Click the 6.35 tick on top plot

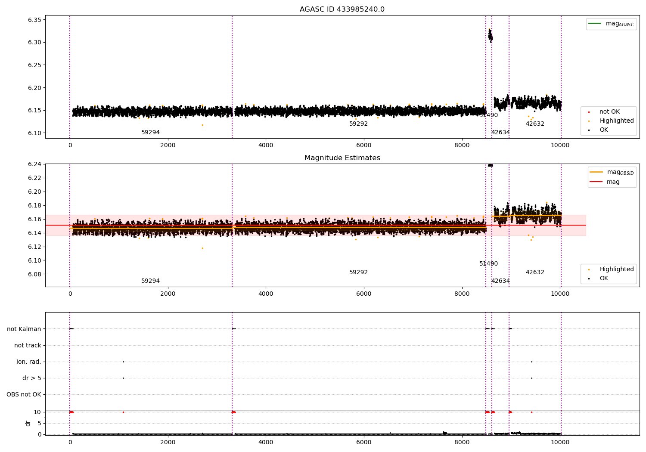(x=35, y=20)
